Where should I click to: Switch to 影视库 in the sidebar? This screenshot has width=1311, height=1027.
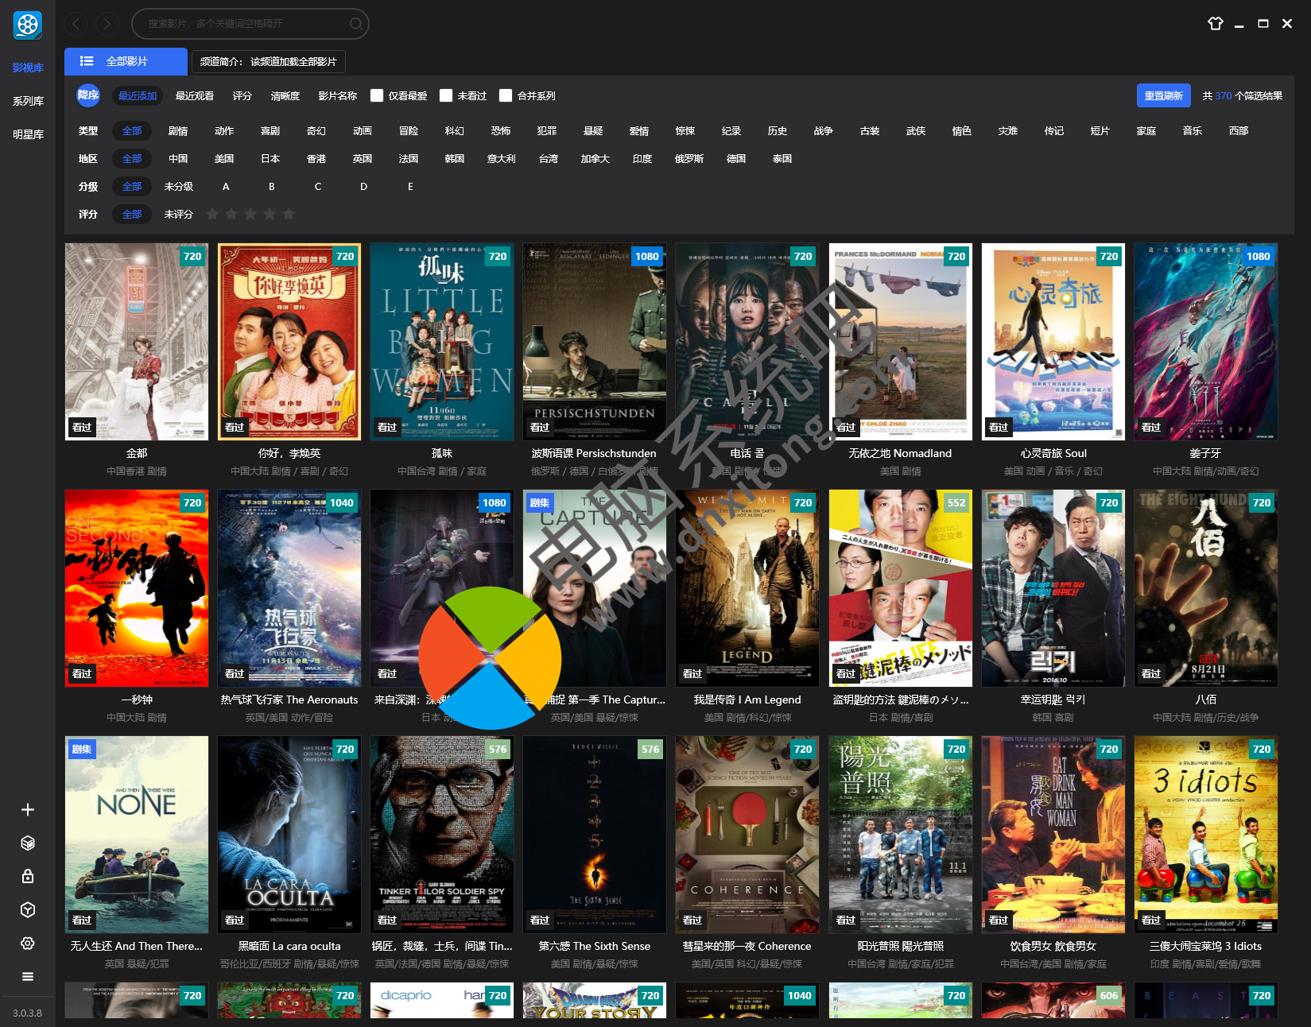point(28,68)
